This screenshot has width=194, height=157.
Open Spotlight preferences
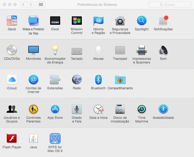(142, 21)
